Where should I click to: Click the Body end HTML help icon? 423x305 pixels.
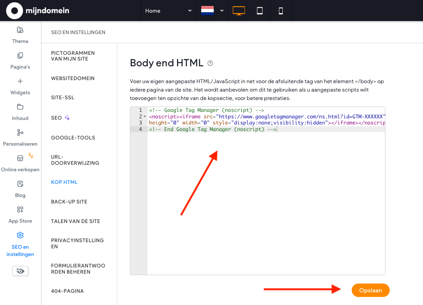[210, 63]
